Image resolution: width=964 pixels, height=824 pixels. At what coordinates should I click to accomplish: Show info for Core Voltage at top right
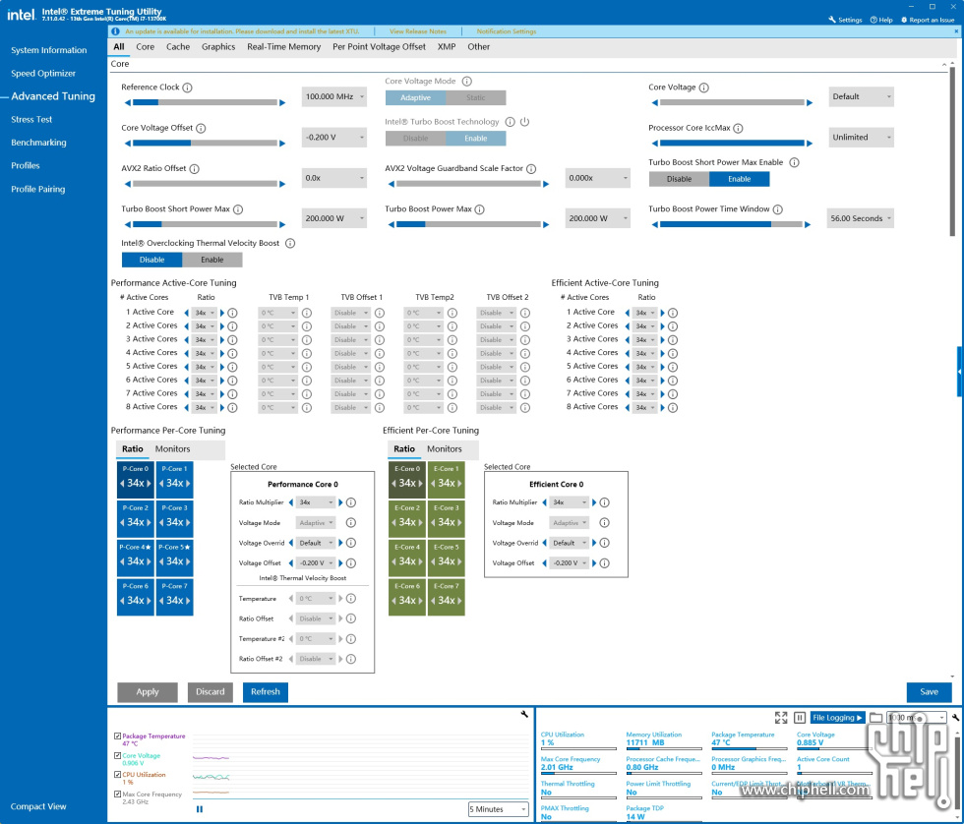[704, 88]
